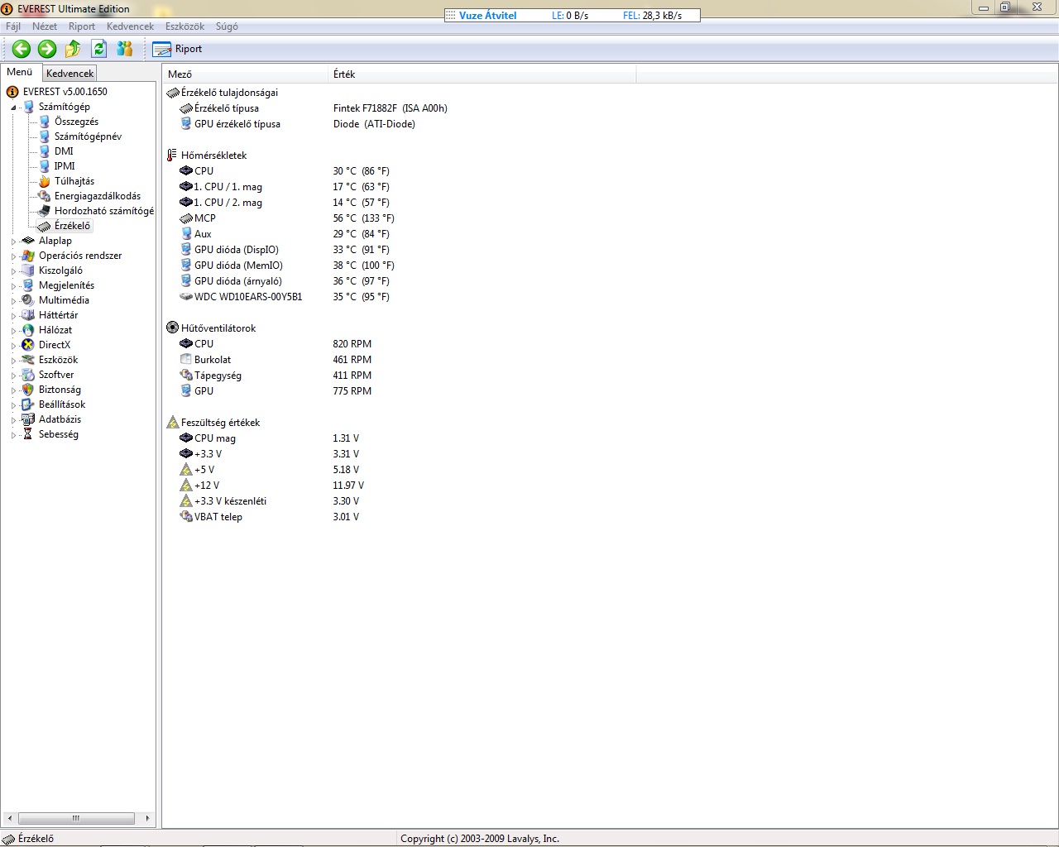Image resolution: width=1059 pixels, height=847 pixels.
Task: Click the Hálózat network icon
Action: (28, 330)
